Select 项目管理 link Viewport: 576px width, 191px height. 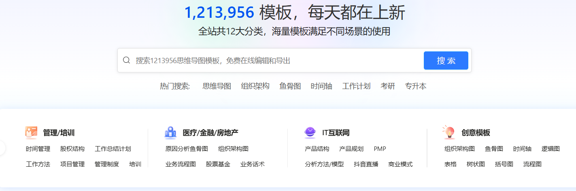point(72,164)
